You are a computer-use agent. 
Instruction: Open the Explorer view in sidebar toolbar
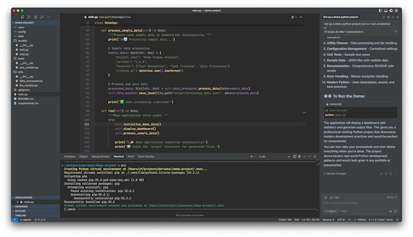click(22, 17)
